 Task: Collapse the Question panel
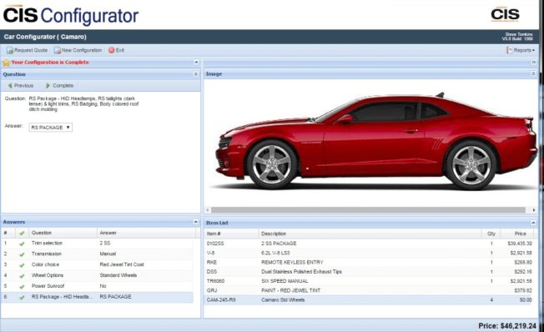(196, 74)
